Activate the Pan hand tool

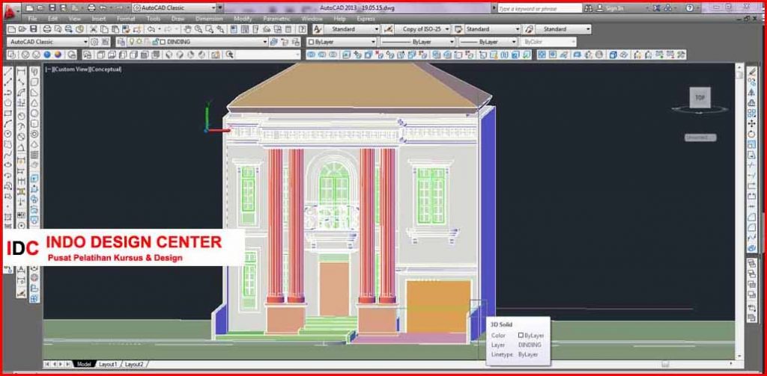(188, 29)
